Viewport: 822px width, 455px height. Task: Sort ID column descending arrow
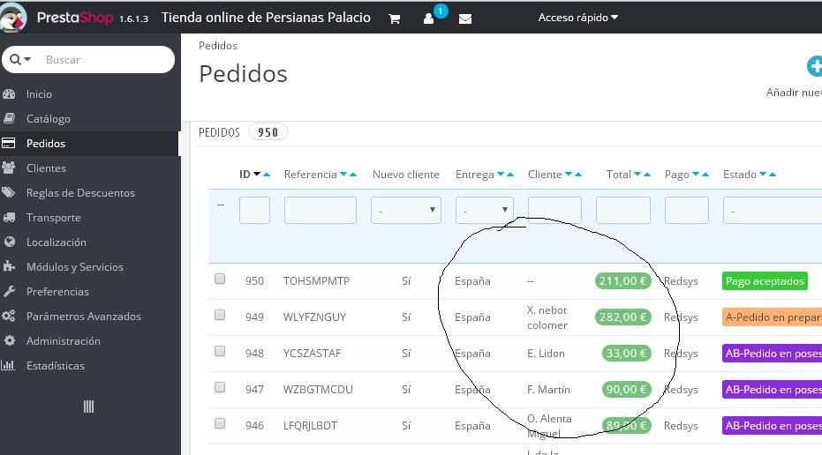pos(257,174)
